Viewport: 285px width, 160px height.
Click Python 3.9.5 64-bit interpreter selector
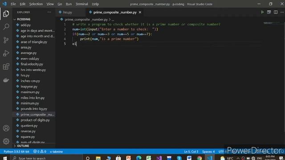[16, 152]
